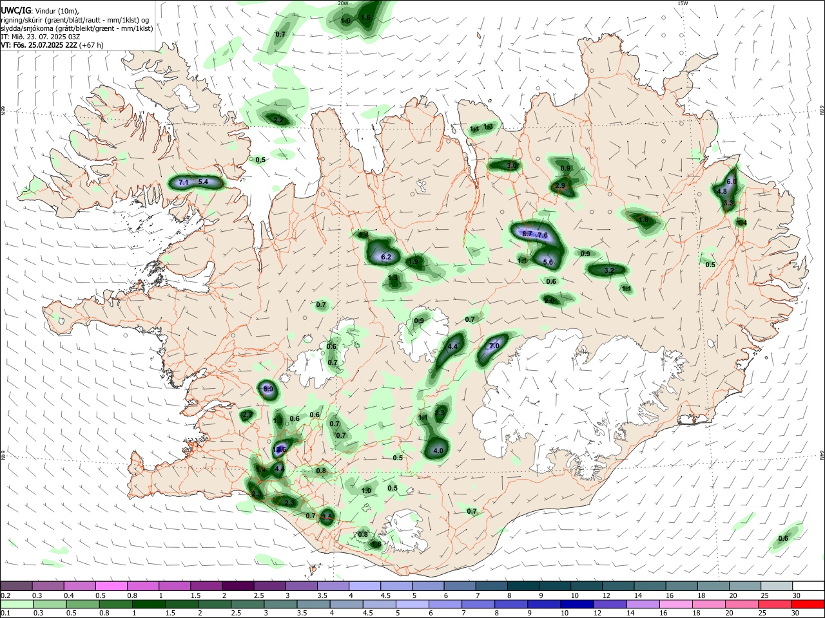
Task: Click the 3.5 precipitation value near the south coast
Action: click(326, 517)
